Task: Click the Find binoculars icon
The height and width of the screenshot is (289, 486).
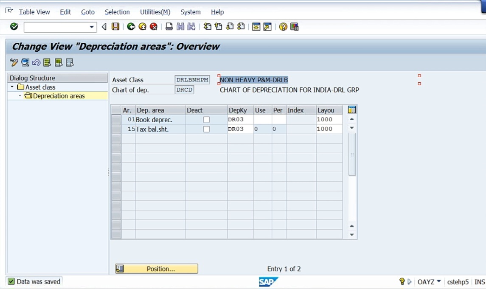Action: pos(180,27)
